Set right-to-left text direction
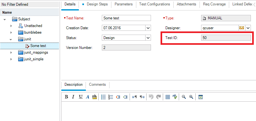256x121 pixels. [142, 97]
